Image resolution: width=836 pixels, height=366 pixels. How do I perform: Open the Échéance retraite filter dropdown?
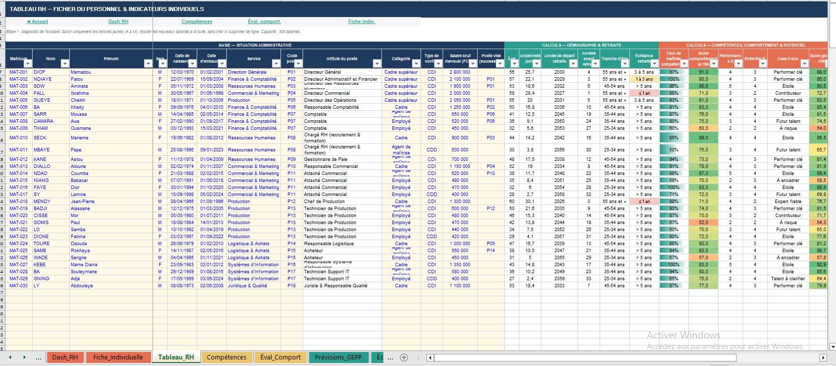[x=654, y=64]
